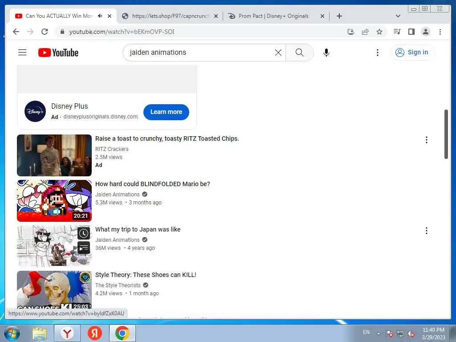Go back in browser history

tap(16, 32)
